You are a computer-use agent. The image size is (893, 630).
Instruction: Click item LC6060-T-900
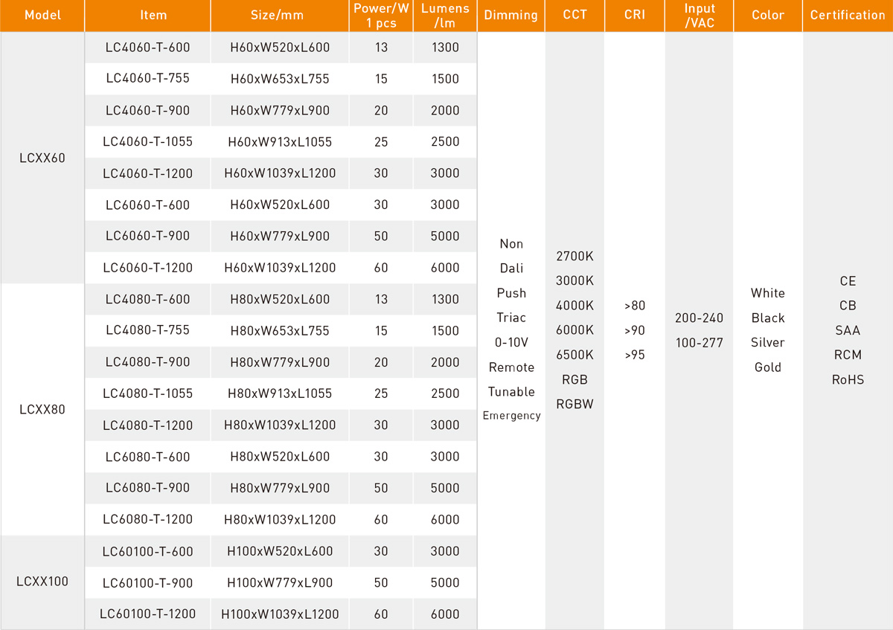point(148,236)
